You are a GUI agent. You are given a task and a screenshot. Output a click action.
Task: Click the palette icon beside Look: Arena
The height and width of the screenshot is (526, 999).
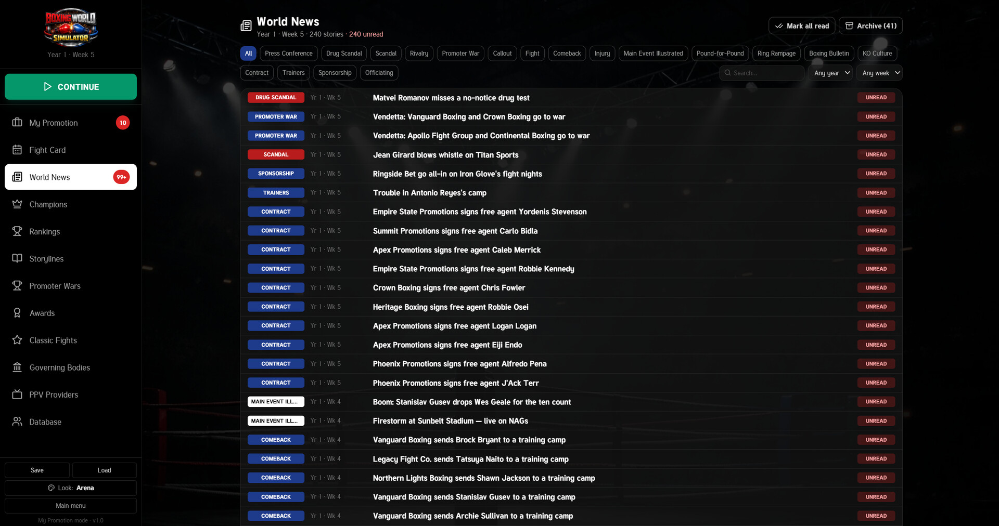pyautogui.click(x=51, y=488)
